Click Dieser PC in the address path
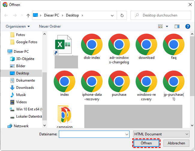Screen dimensions: 195x151 pos(52,15)
